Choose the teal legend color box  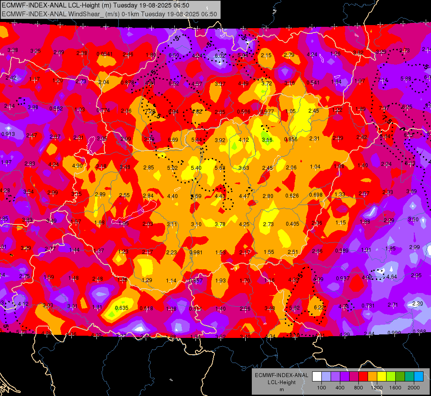(x=409, y=377)
